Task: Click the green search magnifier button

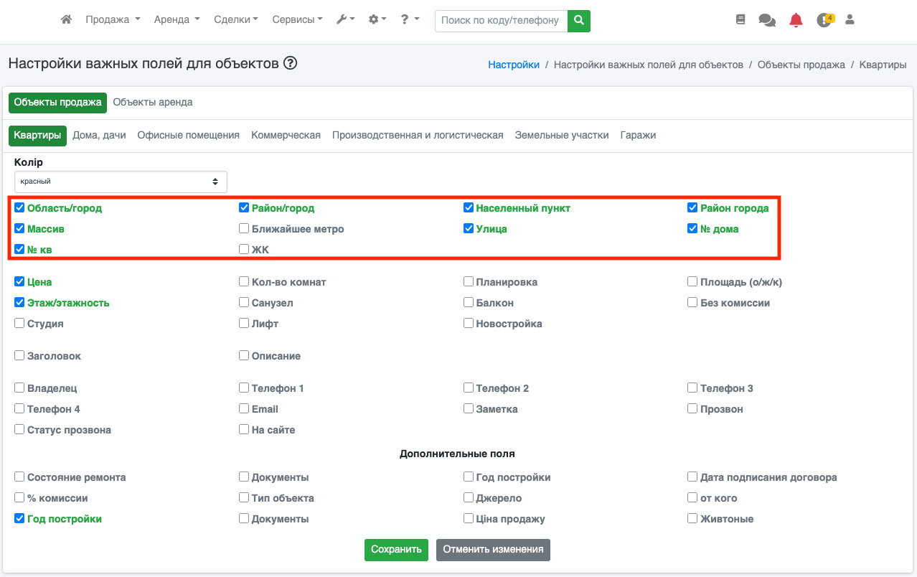Action: click(578, 21)
